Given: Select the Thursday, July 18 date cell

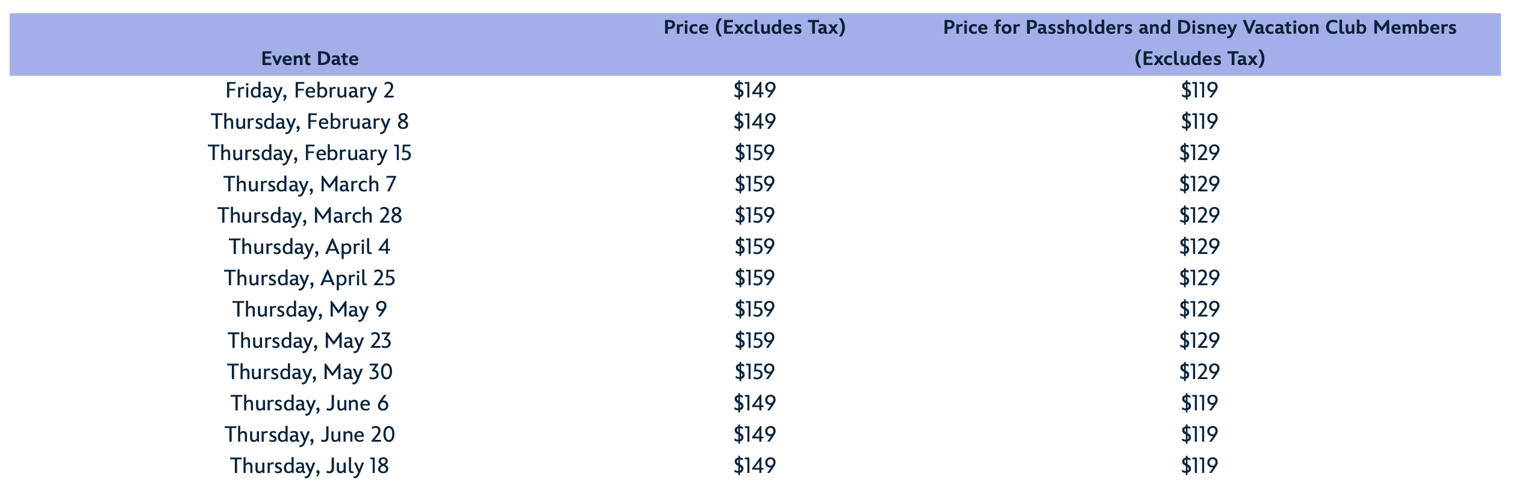Looking at the screenshot, I should pos(310,466).
